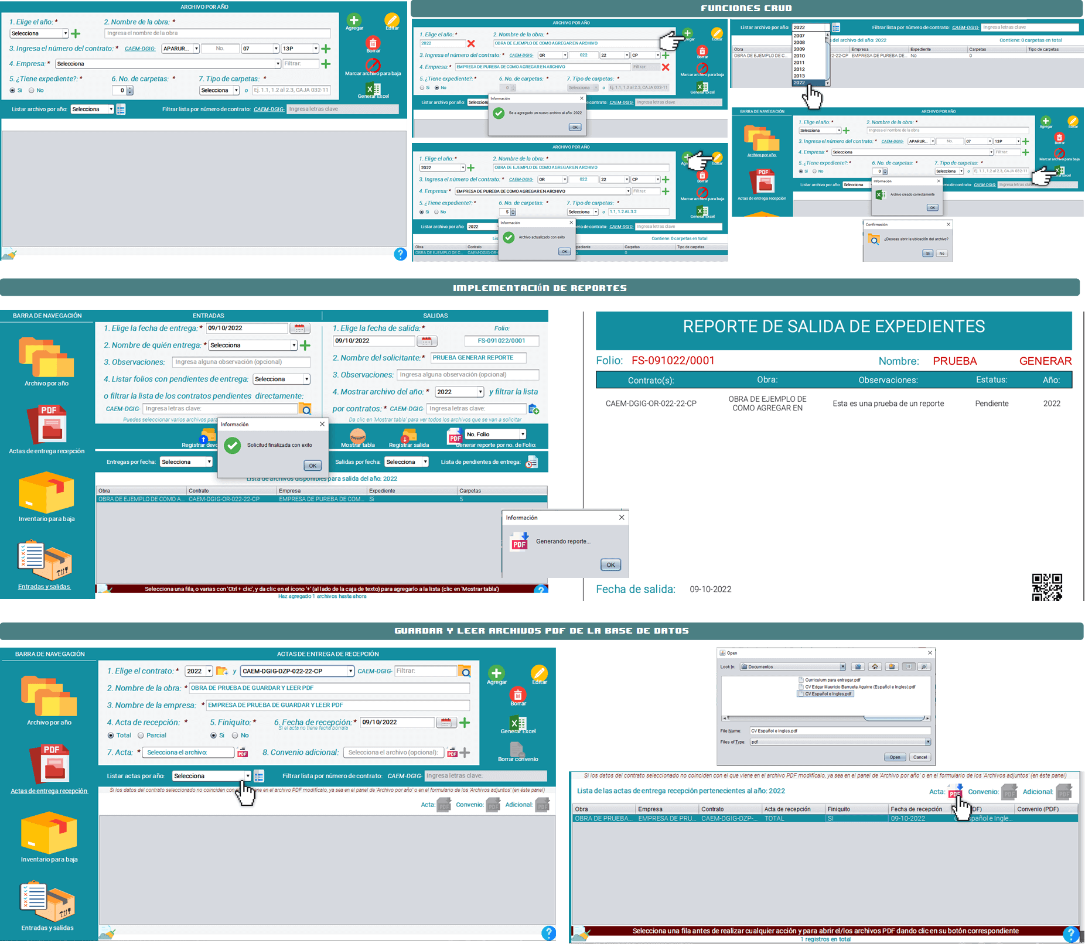The height and width of the screenshot is (944, 1085).
Task: Click the horizontal scrollbar in the Open dialog file list
Action: [825, 718]
